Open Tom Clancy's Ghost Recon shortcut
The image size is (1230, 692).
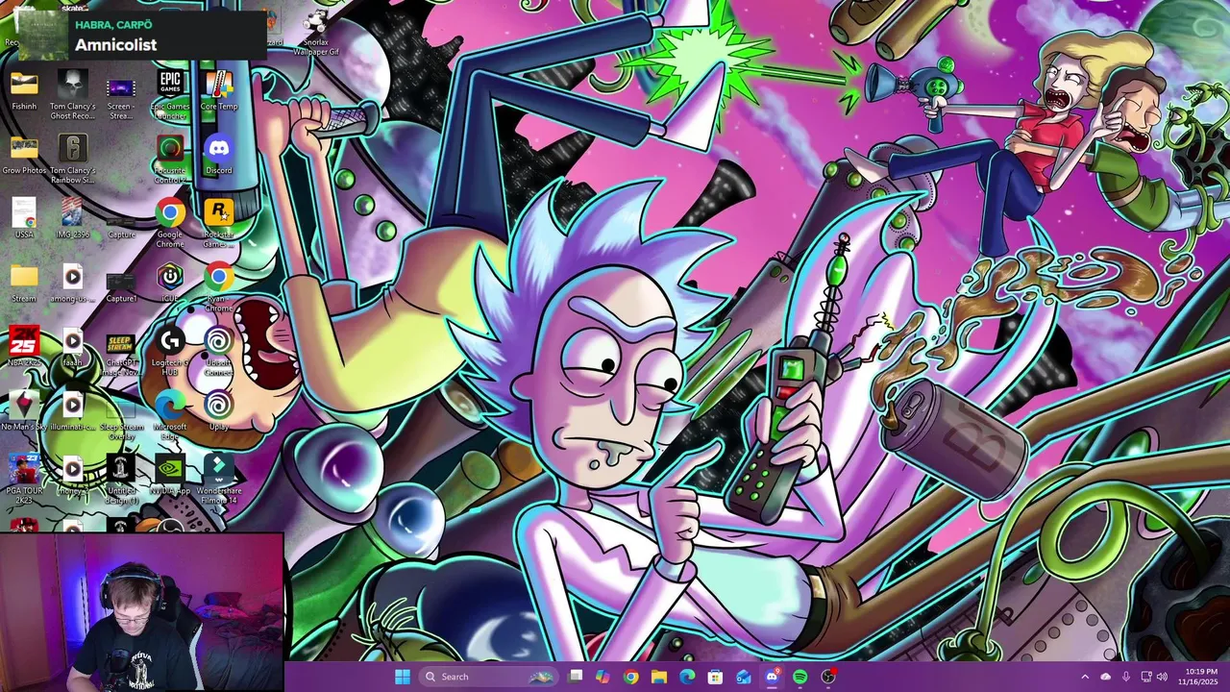(73, 94)
